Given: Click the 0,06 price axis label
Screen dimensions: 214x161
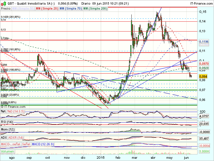Looking at the screenshot, I should [202, 100].
